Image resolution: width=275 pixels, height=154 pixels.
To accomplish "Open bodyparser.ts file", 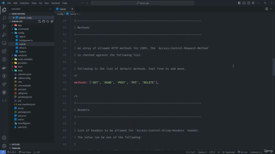I will tap(26, 40).
